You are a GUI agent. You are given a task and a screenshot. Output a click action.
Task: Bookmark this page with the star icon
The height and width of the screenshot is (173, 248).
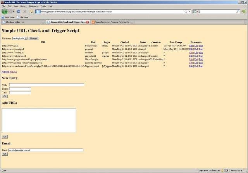(186, 12)
